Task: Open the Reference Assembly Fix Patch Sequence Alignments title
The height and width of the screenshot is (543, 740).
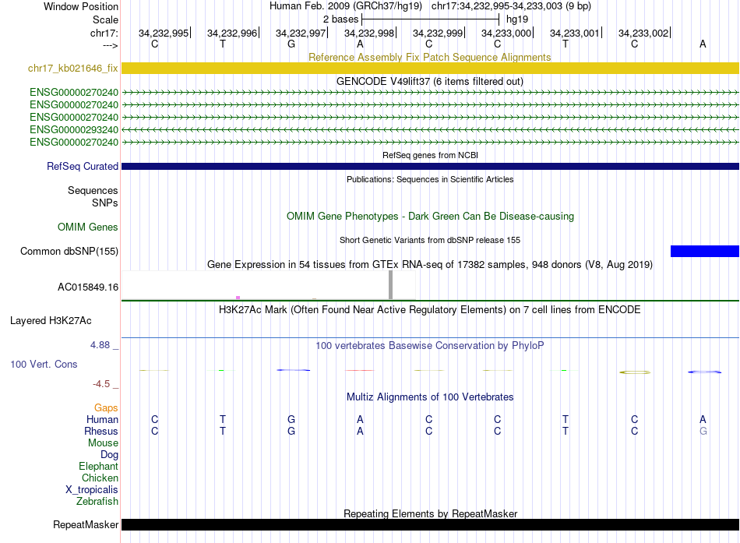Action: 429,57
